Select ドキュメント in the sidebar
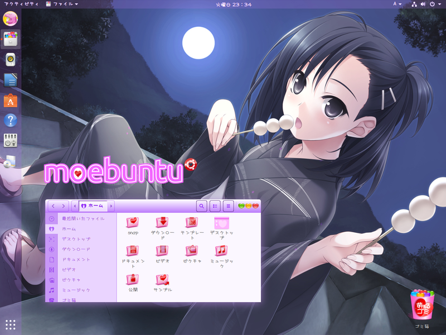Image resolution: width=446 pixels, height=335 pixels. [x=81, y=260]
